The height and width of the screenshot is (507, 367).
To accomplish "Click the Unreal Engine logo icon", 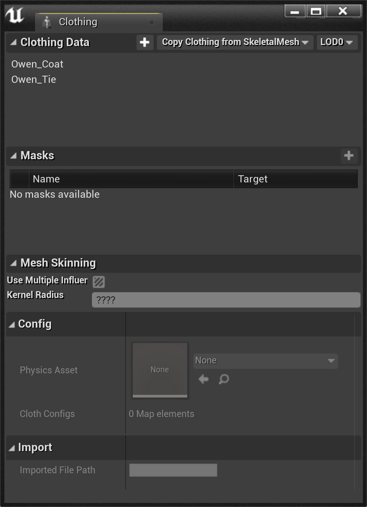I will point(15,15).
